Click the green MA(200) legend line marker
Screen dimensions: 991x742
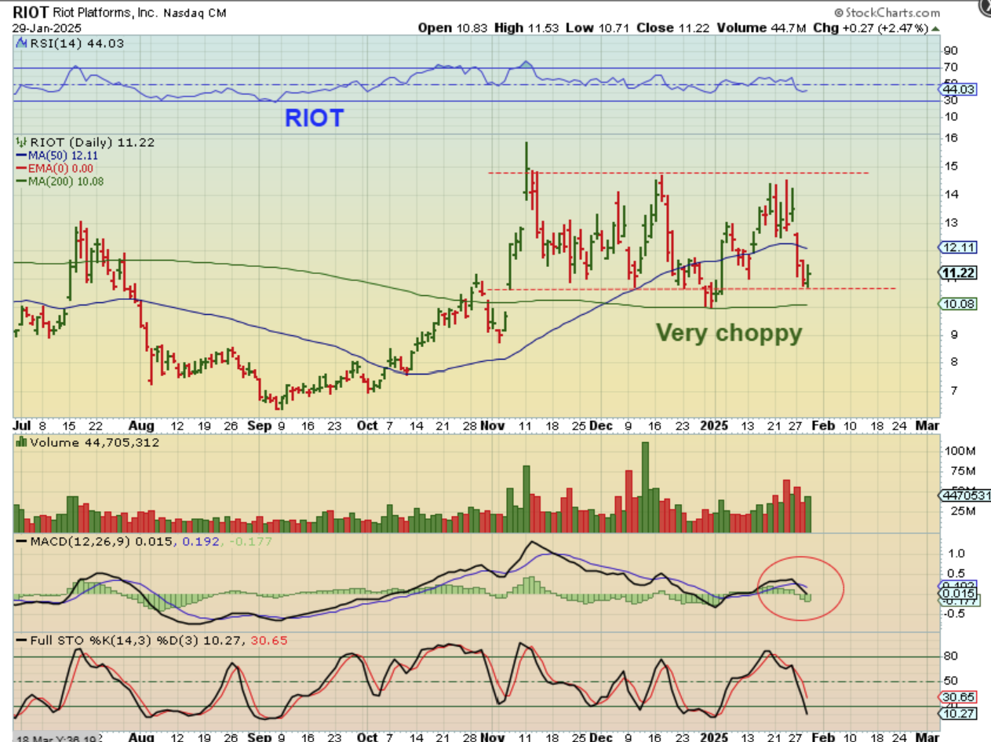tap(20, 181)
